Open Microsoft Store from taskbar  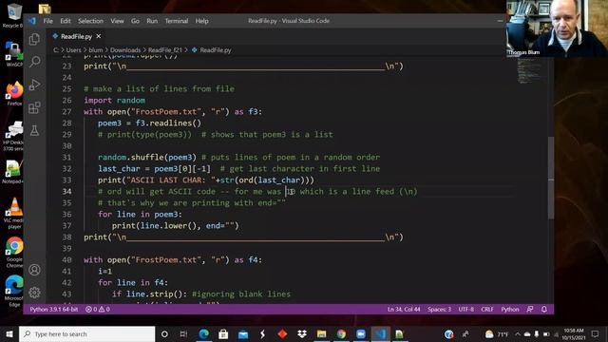tap(223, 333)
